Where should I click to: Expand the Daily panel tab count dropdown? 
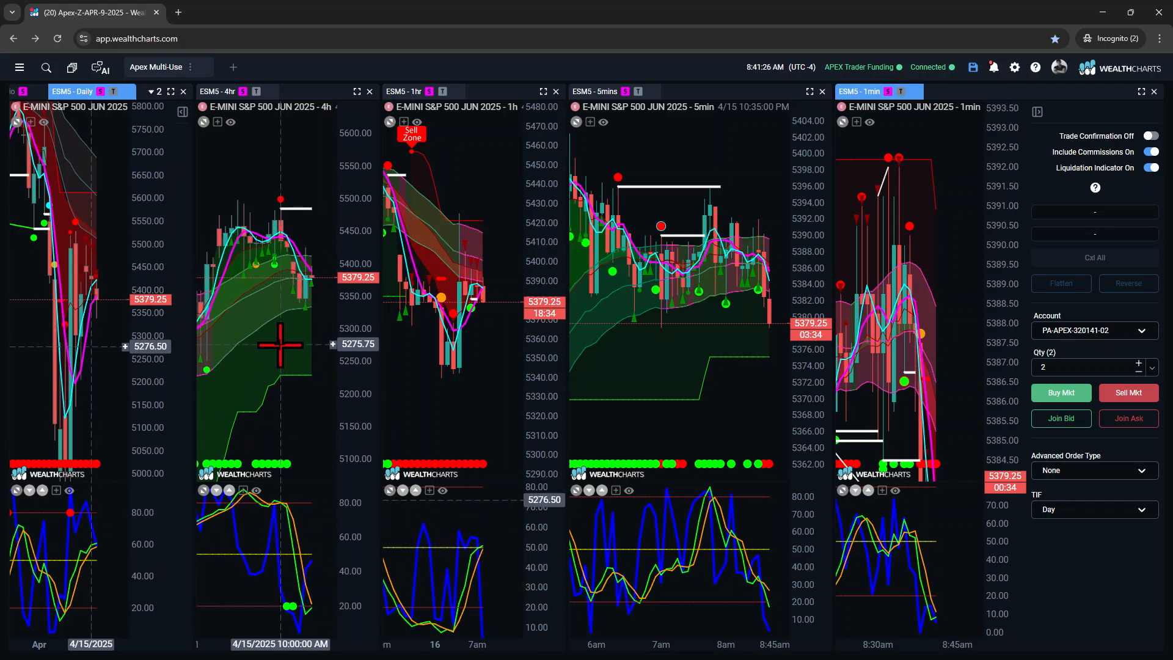155,92
